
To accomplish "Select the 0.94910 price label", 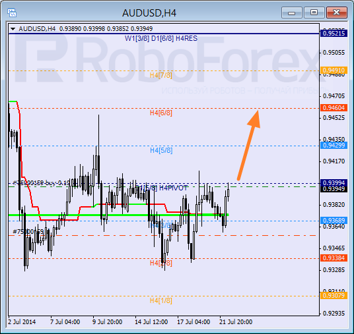I will tap(334, 70).
